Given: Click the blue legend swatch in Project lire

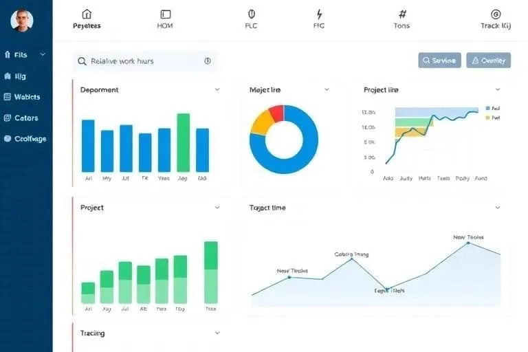Looking at the screenshot, I should [488, 108].
